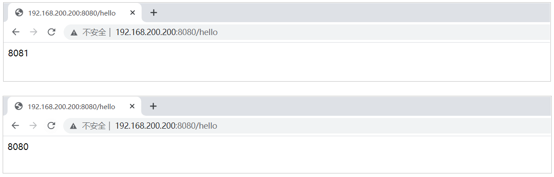The height and width of the screenshot is (177, 554).
Task: Close the tab in the upper browser window
Action: tap(133, 13)
